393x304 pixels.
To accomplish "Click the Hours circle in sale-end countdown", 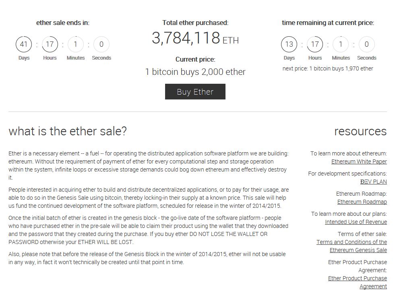I will pos(50,44).
